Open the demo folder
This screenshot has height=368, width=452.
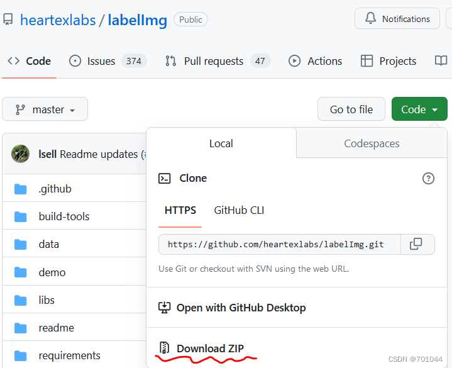coord(52,272)
